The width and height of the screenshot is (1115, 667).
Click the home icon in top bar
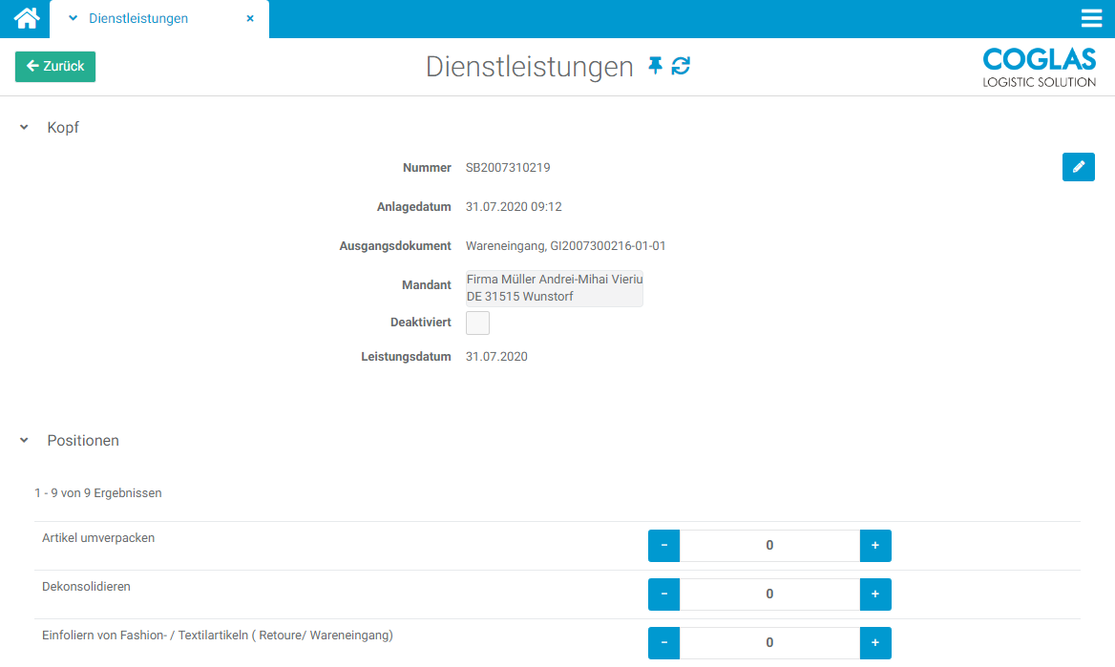click(26, 18)
